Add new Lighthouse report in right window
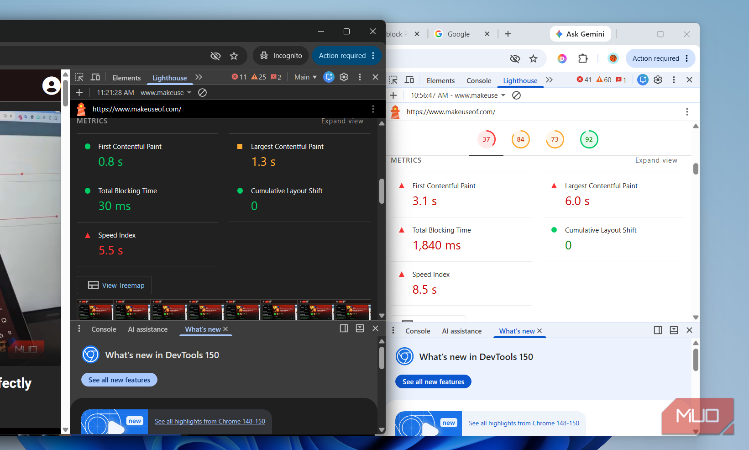Screen dimensions: 749x450 [393, 95]
